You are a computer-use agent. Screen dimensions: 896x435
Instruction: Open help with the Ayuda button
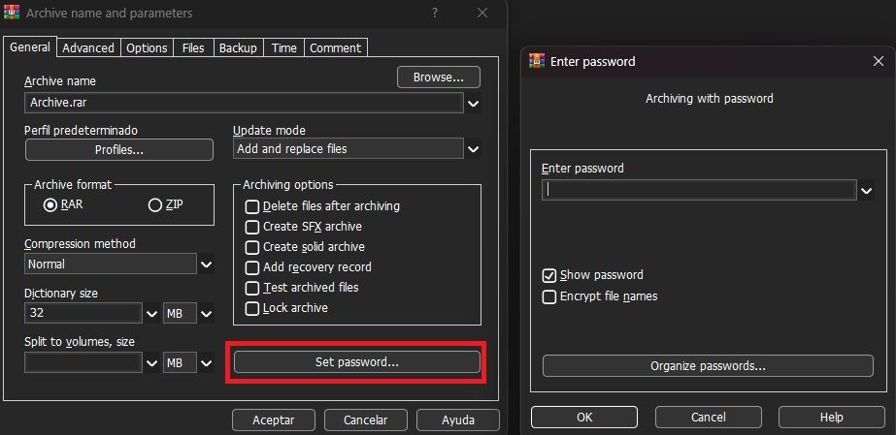pyautogui.click(x=458, y=420)
